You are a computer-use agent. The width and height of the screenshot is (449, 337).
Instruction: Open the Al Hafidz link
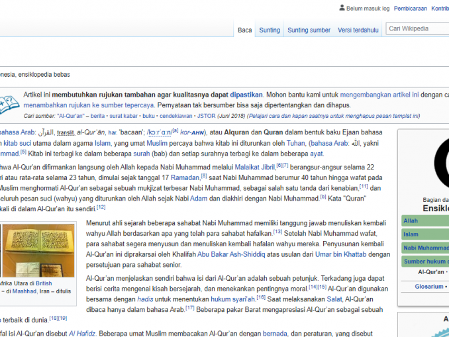(x=82, y=334)
